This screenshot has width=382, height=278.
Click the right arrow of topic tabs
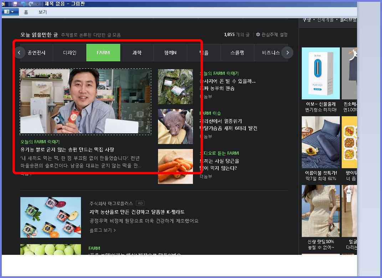pyautogui.click(x=287, y=53)
